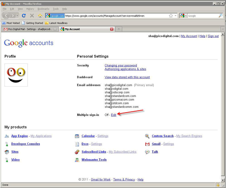The image size is (226, 188).
Task: Open Changing your password link
Action: 121,65
